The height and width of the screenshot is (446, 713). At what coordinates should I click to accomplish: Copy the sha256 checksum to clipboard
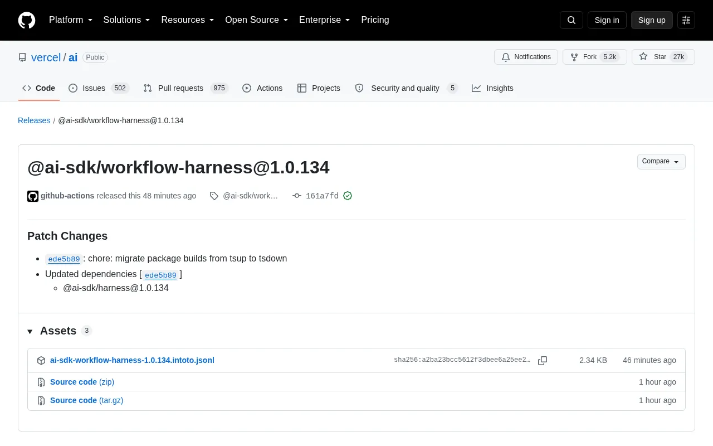point(543,361)
